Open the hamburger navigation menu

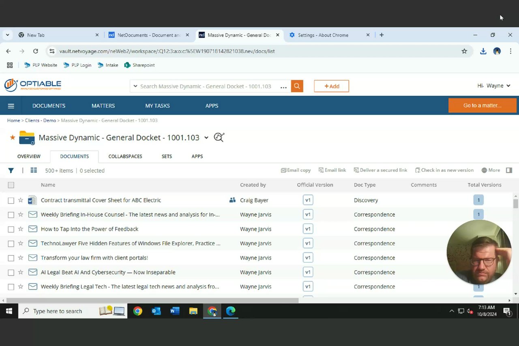point(11,106)
